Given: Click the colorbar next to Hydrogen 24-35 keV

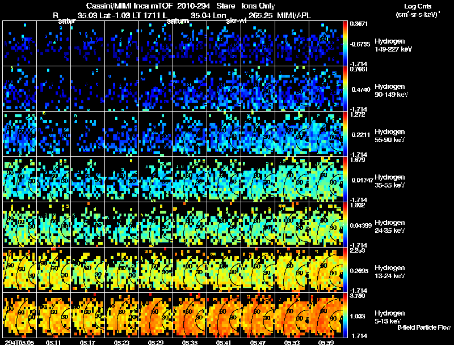Looking at the screenshot, I should pyautogui.click(x=345, y=225).
